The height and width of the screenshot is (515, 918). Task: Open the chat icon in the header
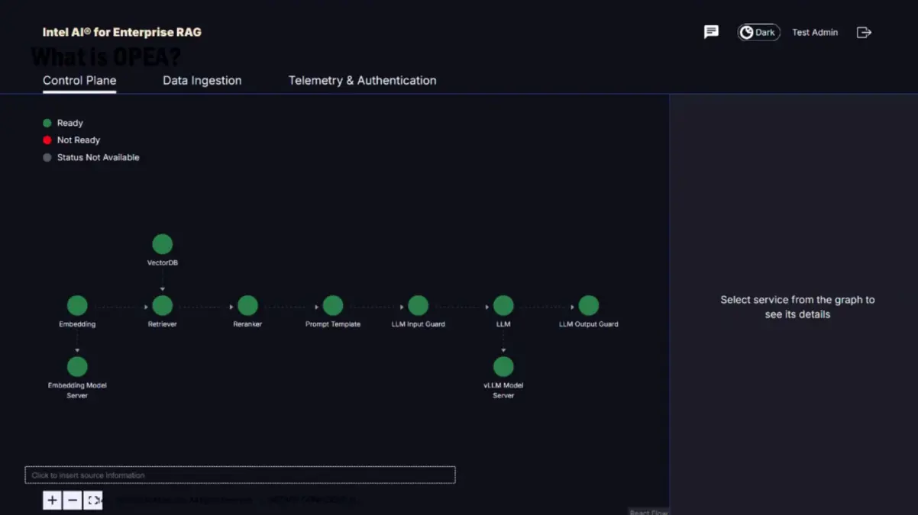coord(711,32)
